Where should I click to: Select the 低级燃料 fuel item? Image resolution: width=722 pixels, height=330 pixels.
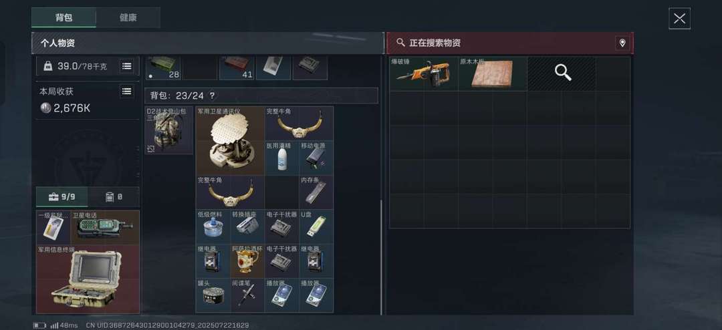[213, 226]
